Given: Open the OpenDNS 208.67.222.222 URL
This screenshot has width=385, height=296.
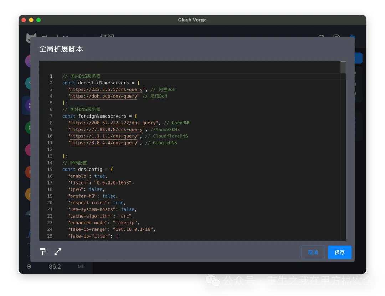Looking at the screenshot, I should [x=113, y=123].
